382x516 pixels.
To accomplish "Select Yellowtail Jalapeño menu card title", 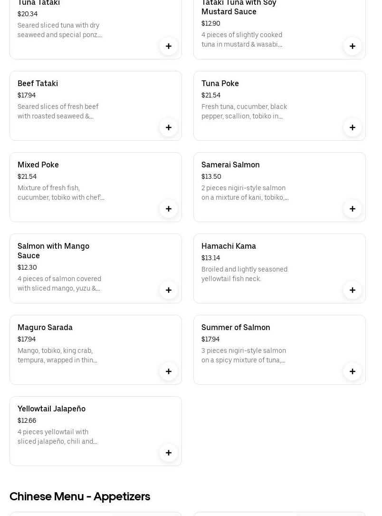I will tap(51, 409).
